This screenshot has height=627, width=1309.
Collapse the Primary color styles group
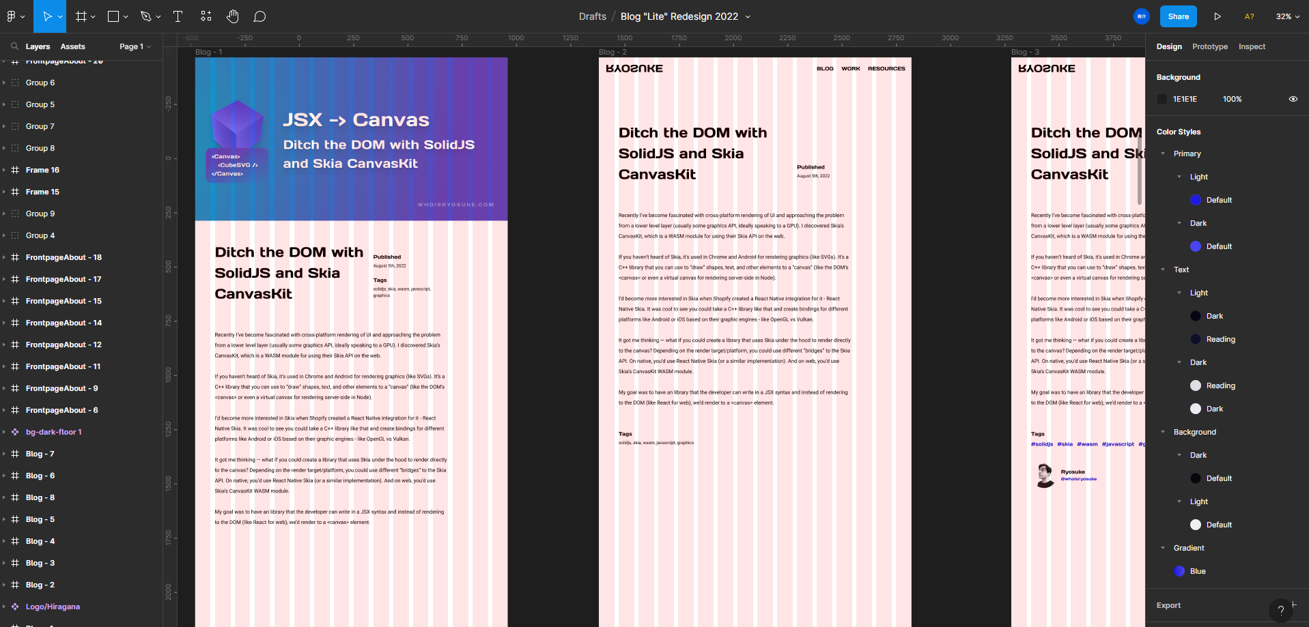point(1163,154)
